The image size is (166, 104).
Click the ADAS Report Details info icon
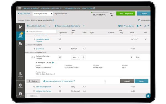[x=53, y=63]
